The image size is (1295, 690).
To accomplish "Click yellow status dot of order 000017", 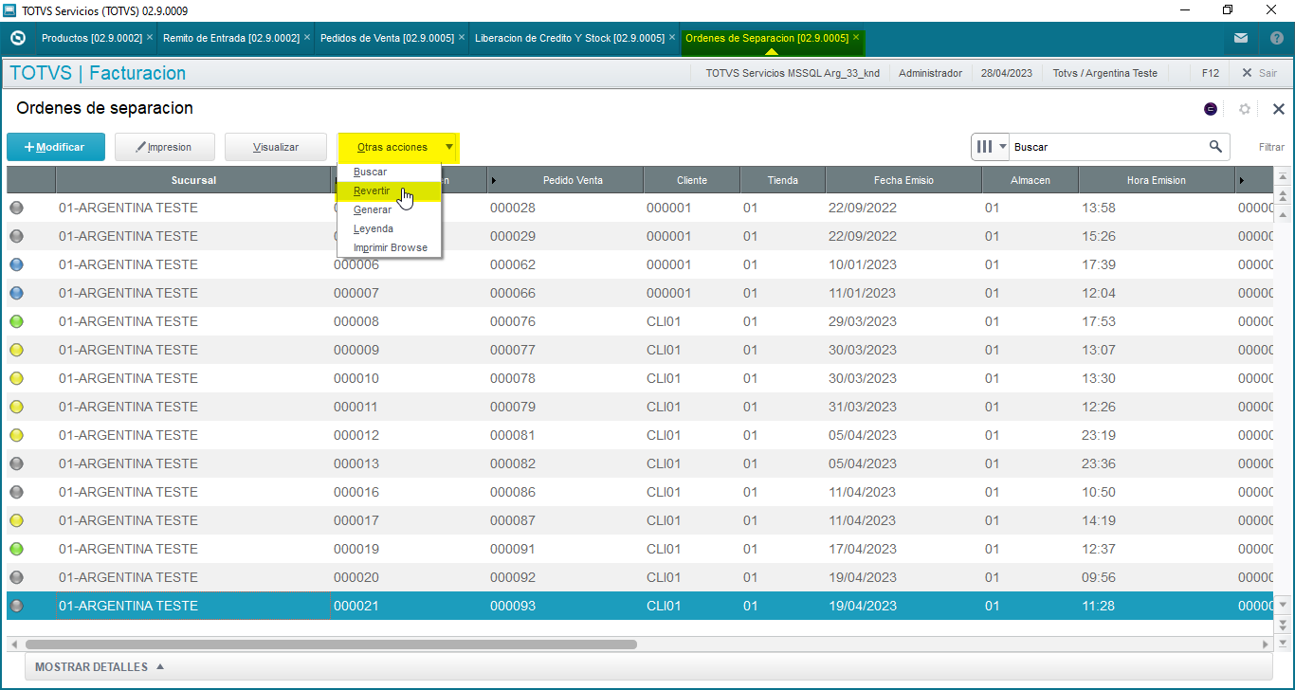I will tap(16, 520).
